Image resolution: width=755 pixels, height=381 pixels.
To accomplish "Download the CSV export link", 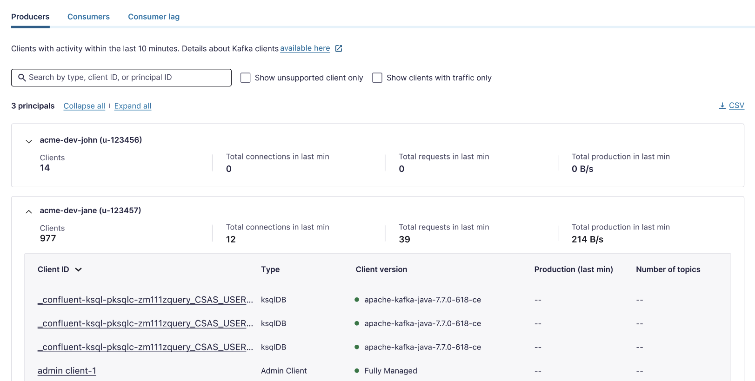I will [736, 105].
